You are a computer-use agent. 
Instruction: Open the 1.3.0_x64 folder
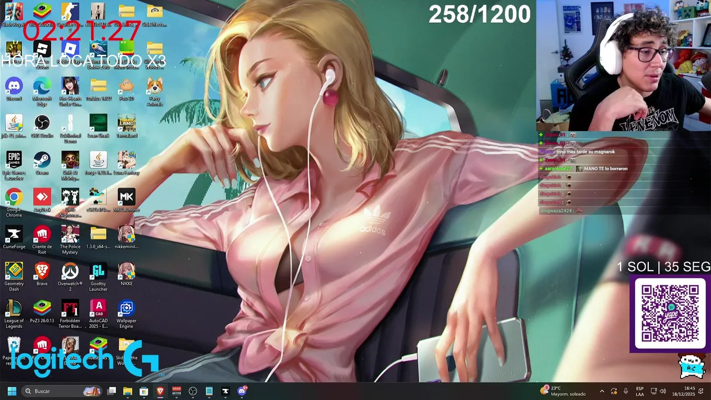tap(98, 237)
